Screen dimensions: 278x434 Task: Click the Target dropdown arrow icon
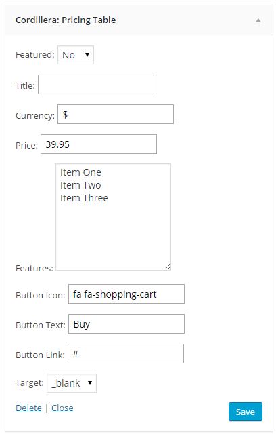pos(90,382)
